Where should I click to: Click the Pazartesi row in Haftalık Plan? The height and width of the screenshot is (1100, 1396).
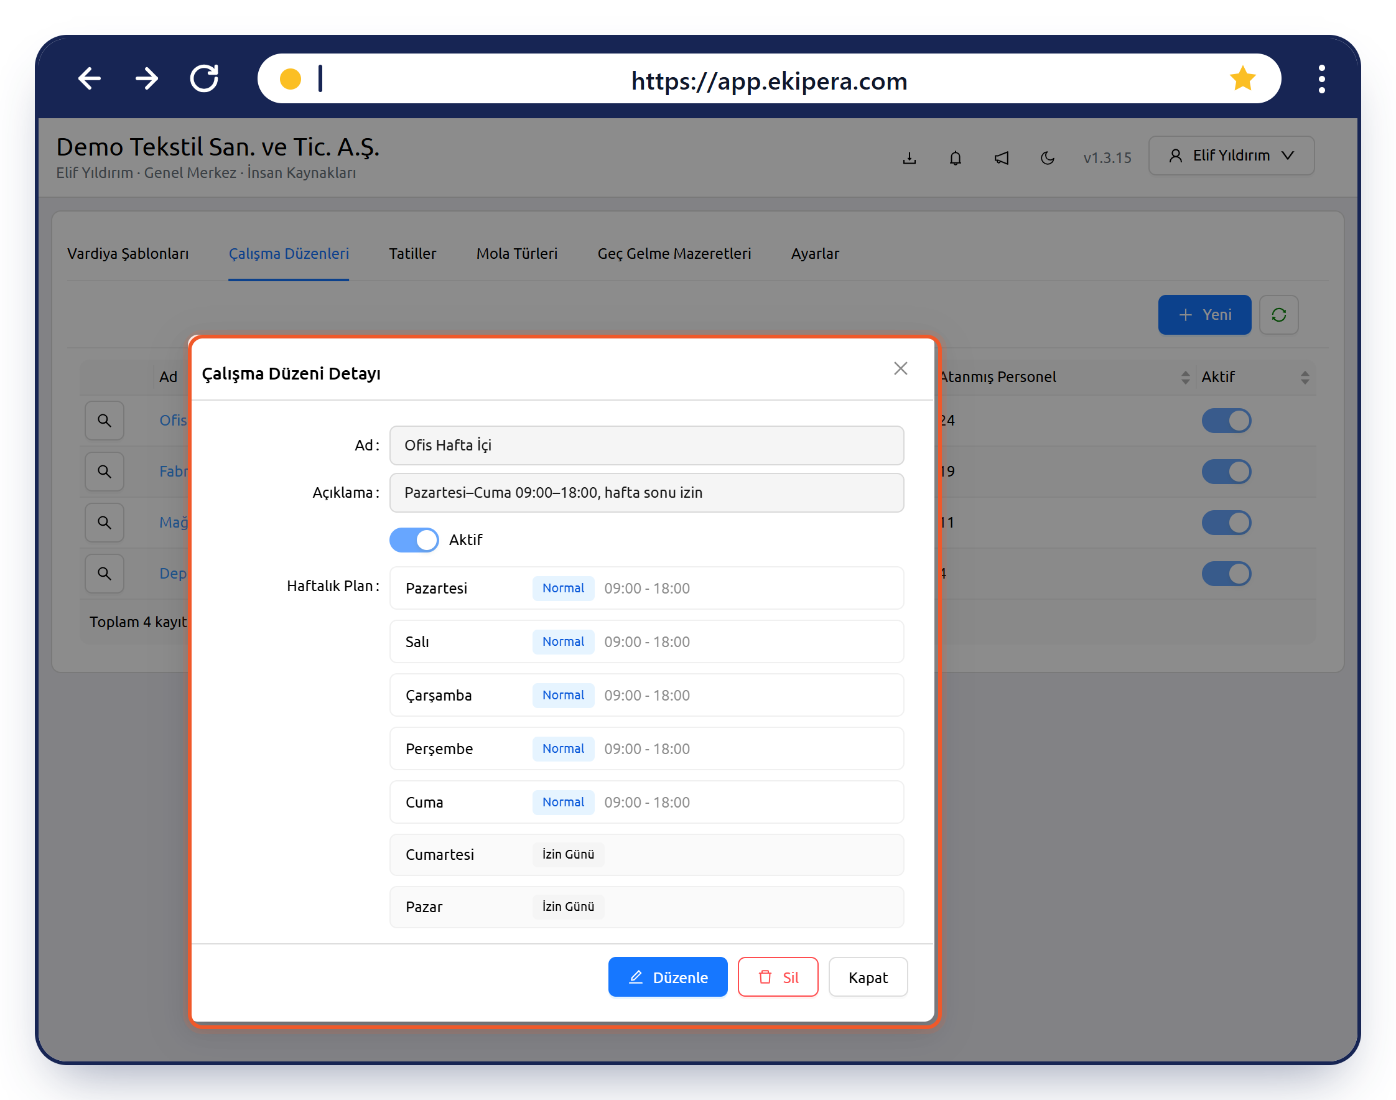[646, 588]
